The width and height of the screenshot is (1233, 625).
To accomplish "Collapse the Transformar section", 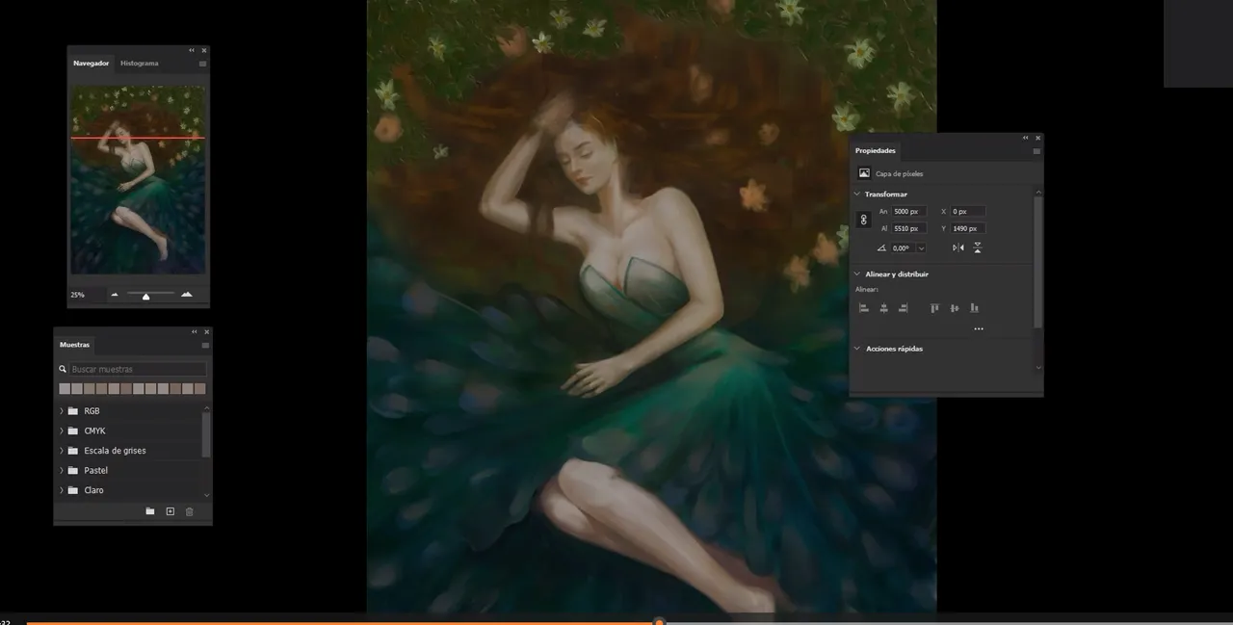I will 857,195.
